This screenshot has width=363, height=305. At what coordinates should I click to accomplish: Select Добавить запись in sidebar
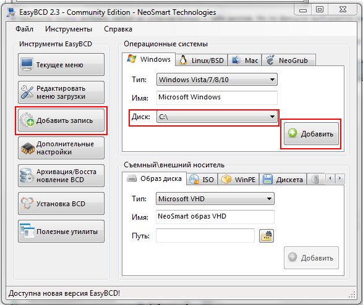61,120
